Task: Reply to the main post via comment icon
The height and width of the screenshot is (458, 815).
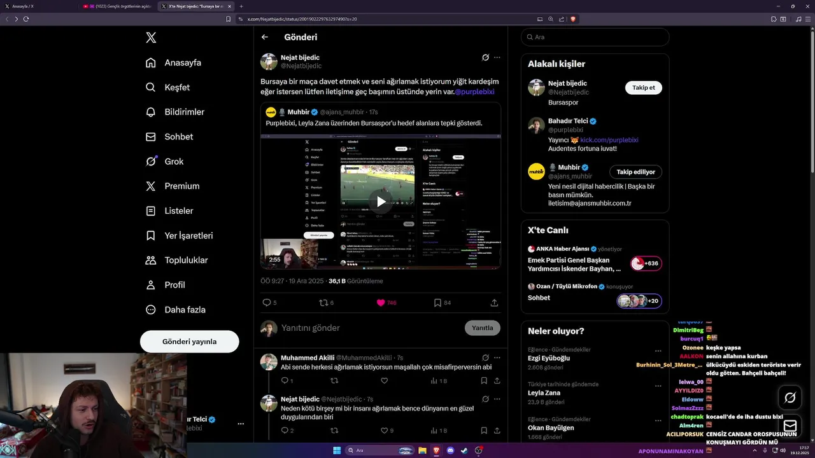Action: [x=267, y=303]
